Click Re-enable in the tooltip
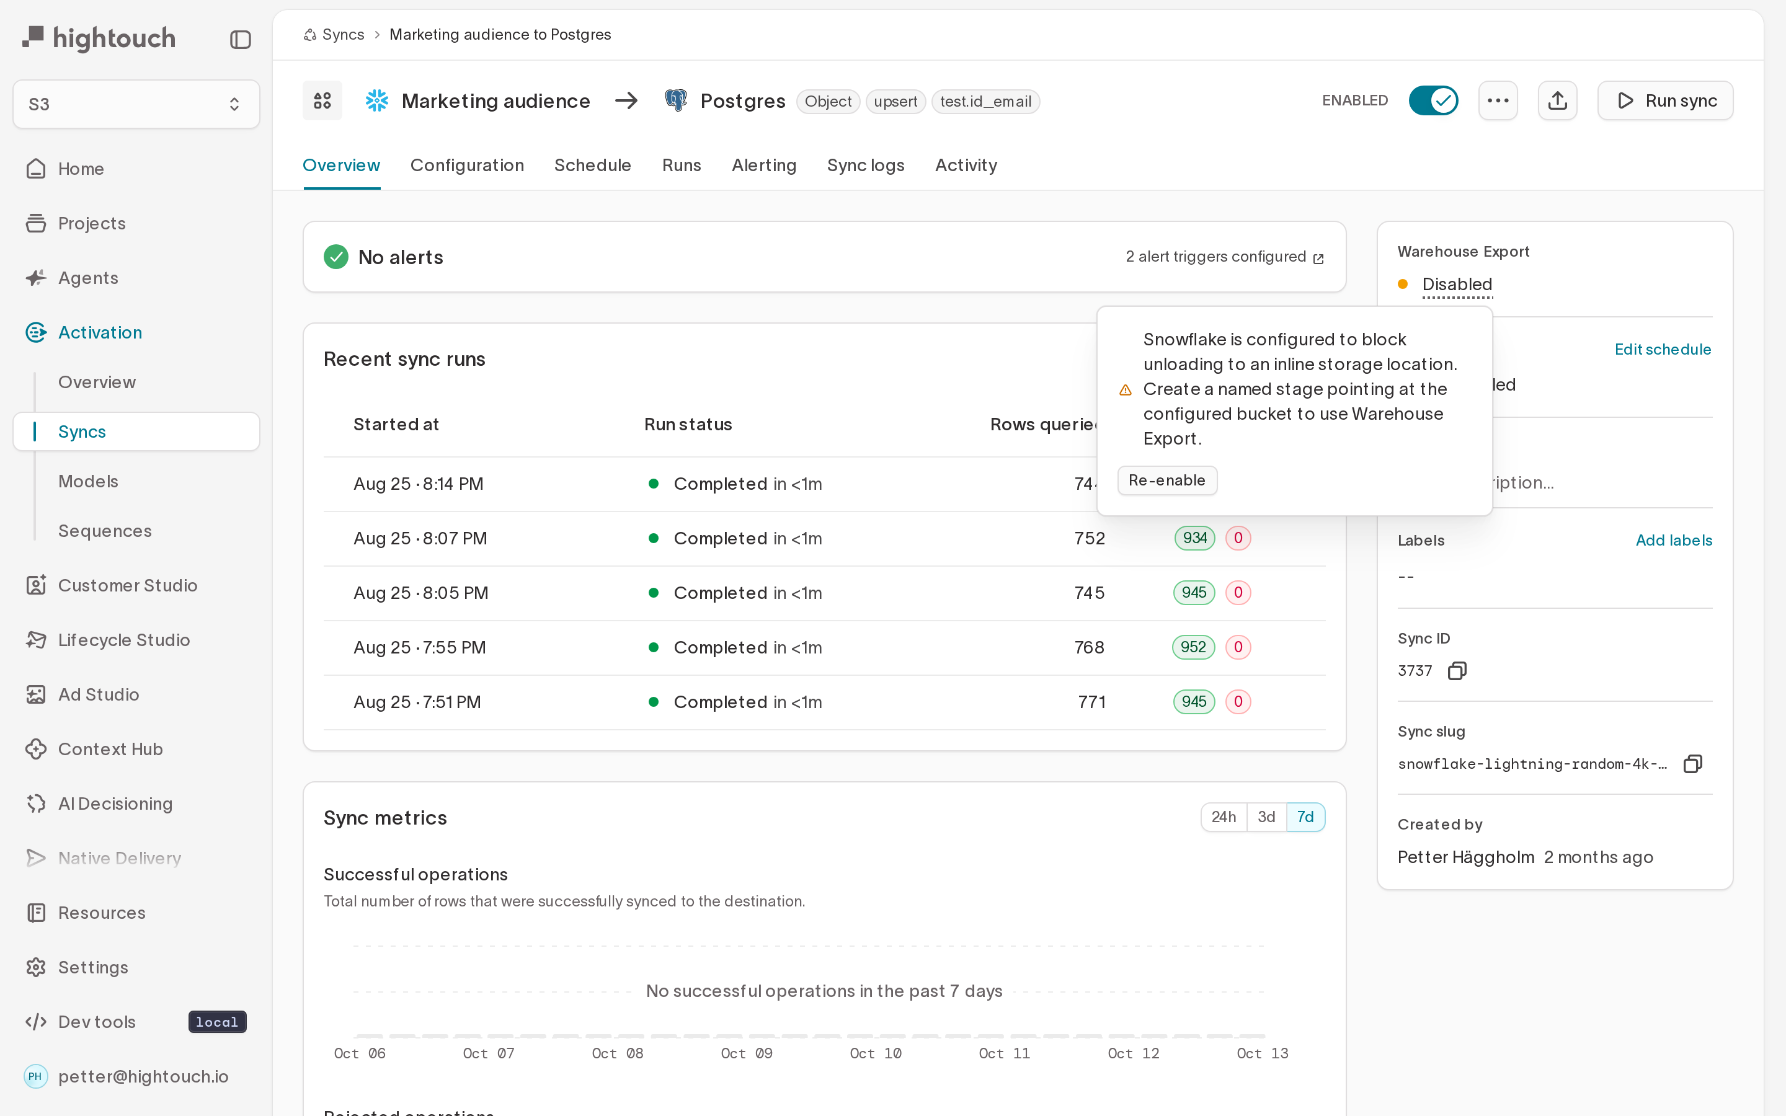The height and width of the screenshot is (1116, 1786). pos(1167,480)
